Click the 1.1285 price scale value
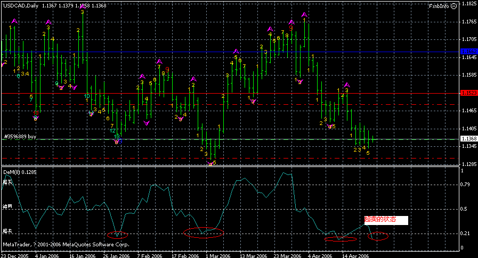This screenshot has height=258, width=478. (x=469, y=164)
